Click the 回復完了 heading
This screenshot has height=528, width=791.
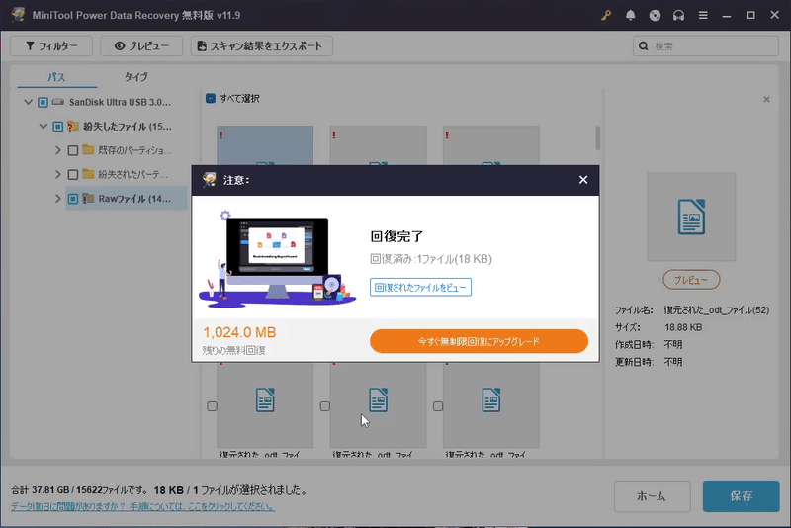[x=397, y=236]
